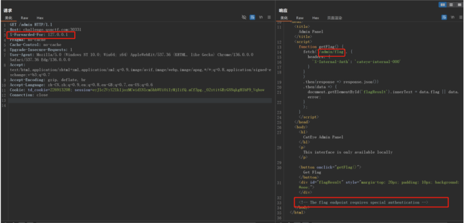Image resolution: width=464 pixels, height=223 pixels.
Task: Select the Hex tab in response panel
Action: [x=315, y=18]
